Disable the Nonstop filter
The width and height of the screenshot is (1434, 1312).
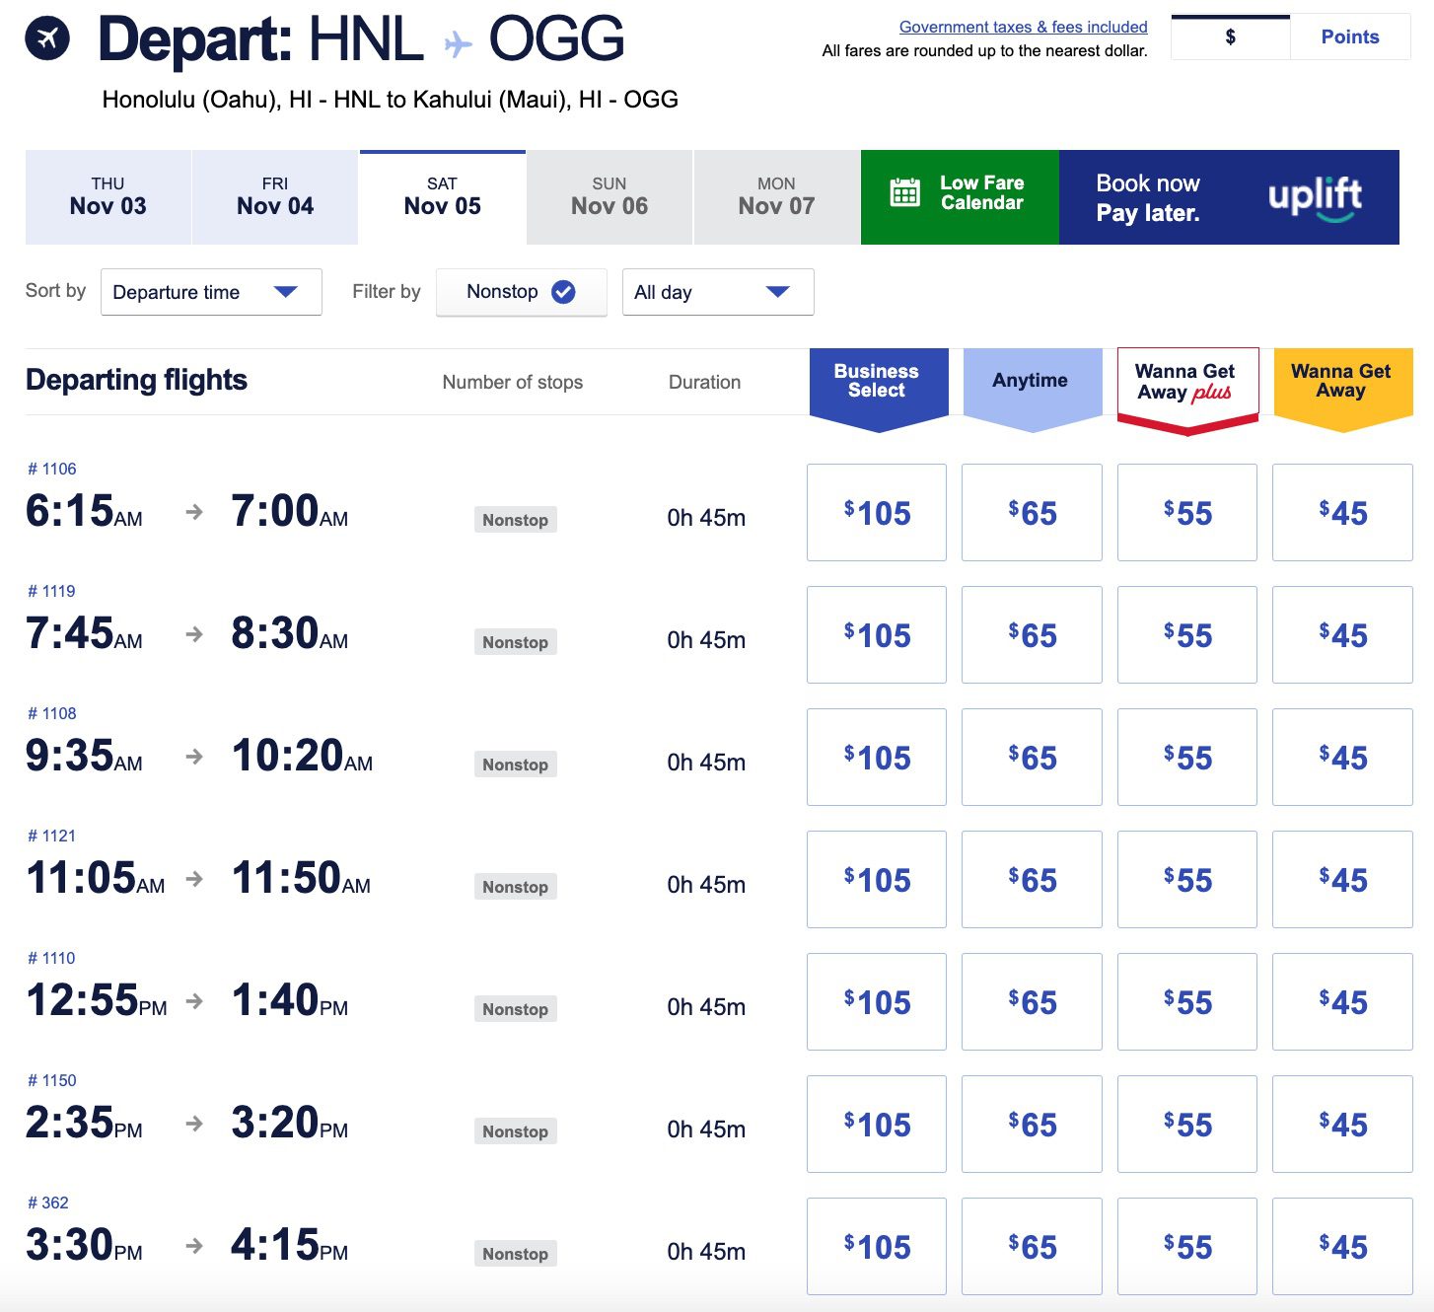coord(521,291)
